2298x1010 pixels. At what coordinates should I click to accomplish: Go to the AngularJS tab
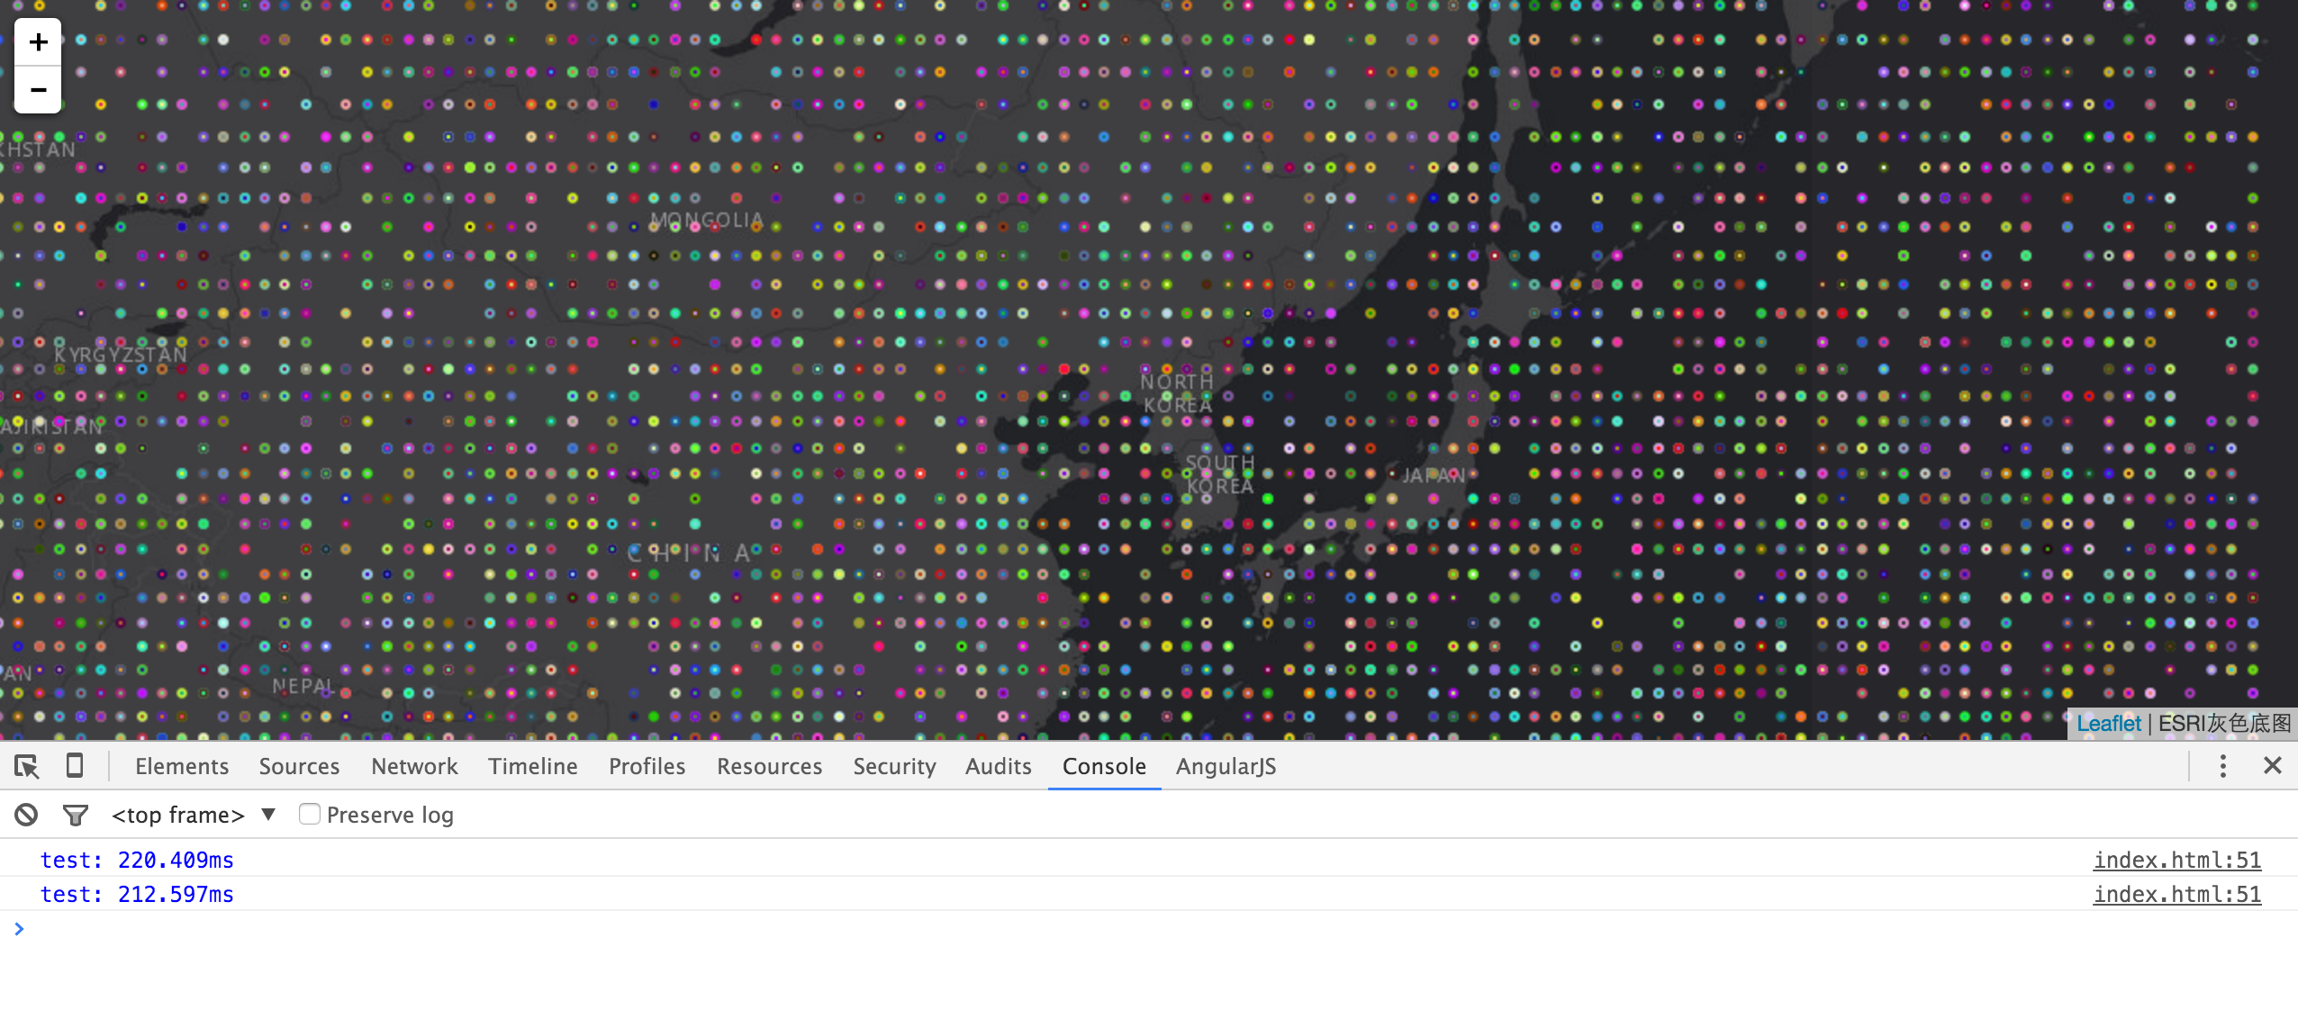(1226, 766)
